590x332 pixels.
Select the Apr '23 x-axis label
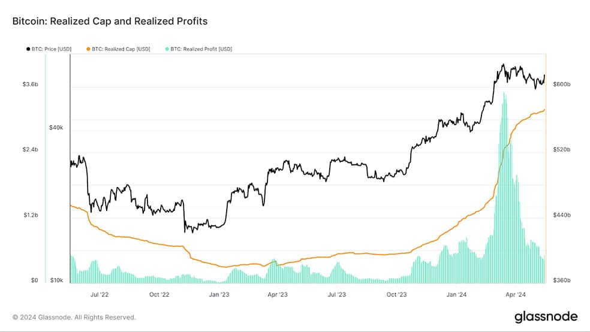tap(278, 294)
